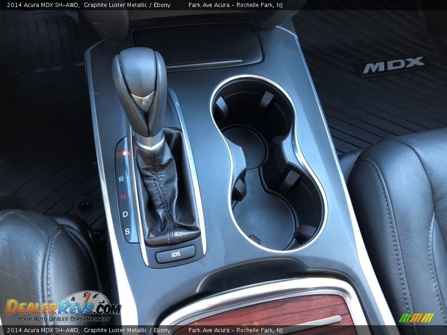The width and height of the screenshot is (447, 335).
Task: Click the MDX logo on floor mat
Action: (x=393, y=65)
